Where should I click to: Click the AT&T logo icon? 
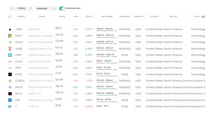(x=10, y=106)
